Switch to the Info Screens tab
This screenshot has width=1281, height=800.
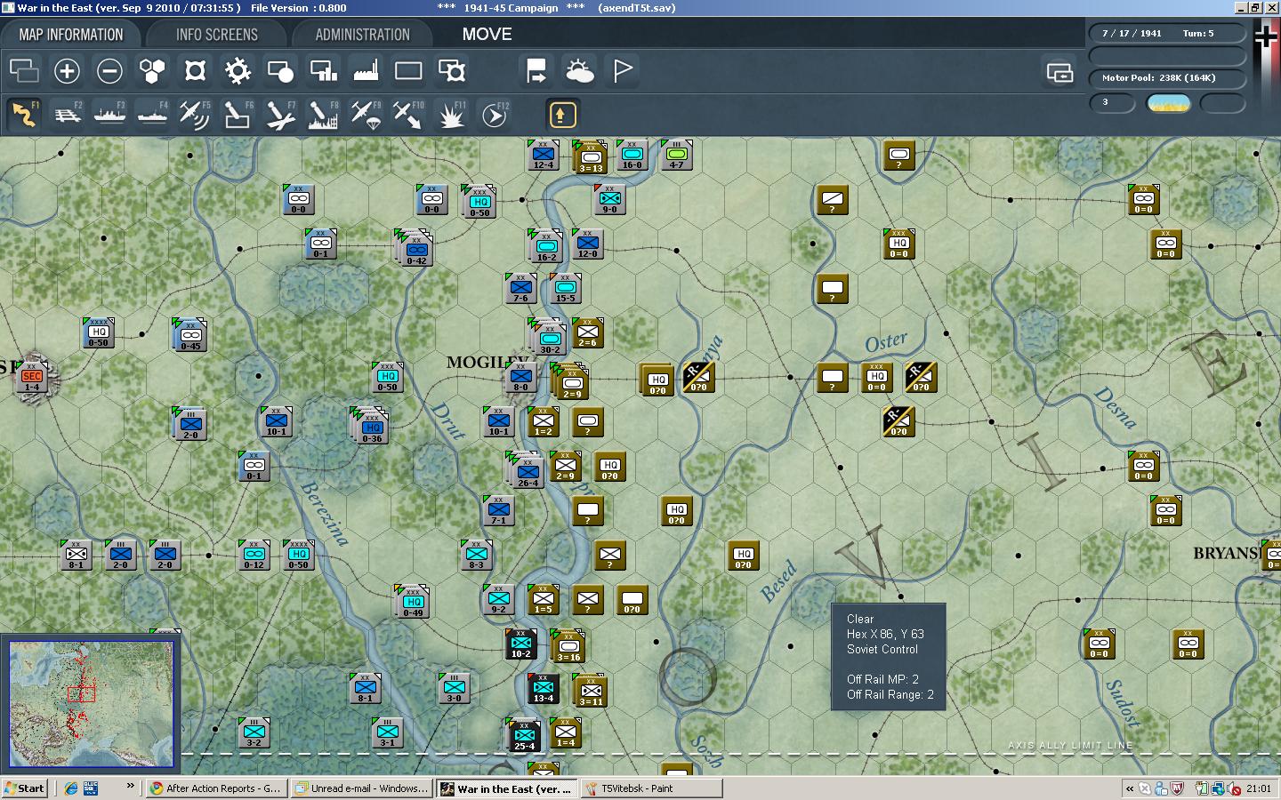click(x=216, y=35)
